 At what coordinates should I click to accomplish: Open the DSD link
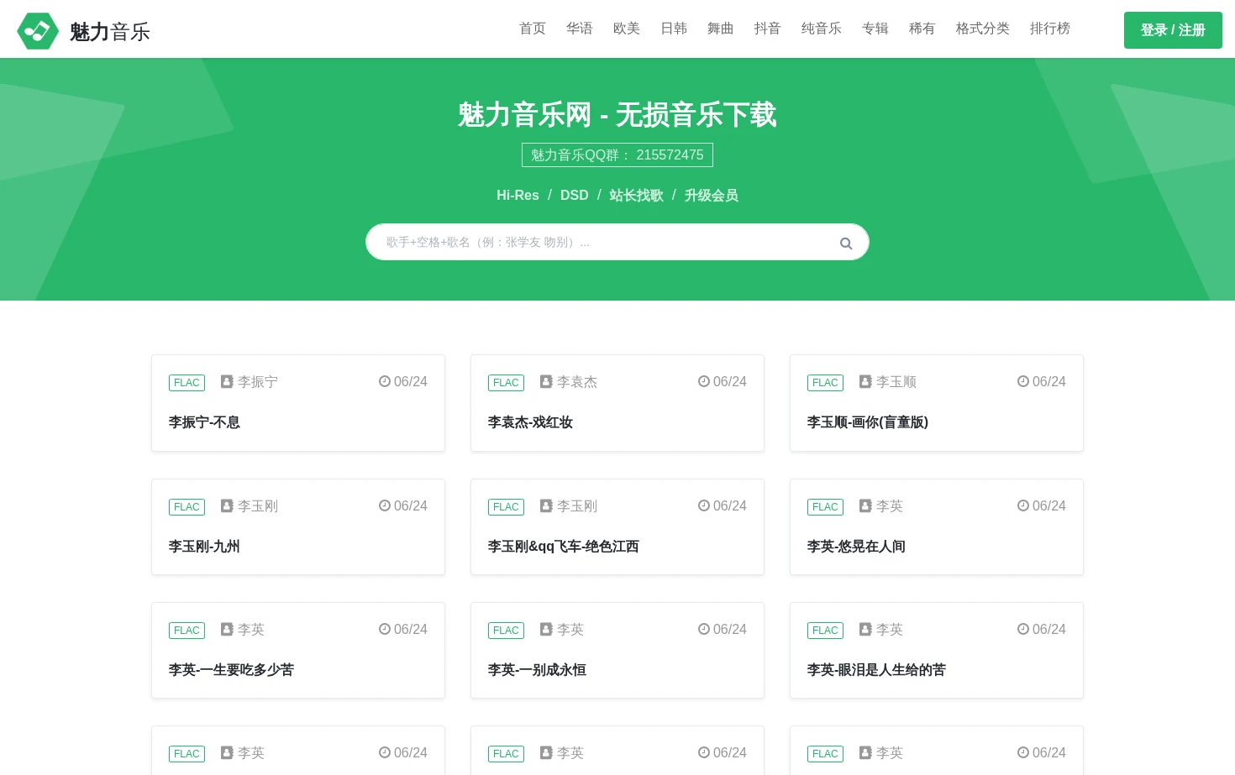point(575,196)
